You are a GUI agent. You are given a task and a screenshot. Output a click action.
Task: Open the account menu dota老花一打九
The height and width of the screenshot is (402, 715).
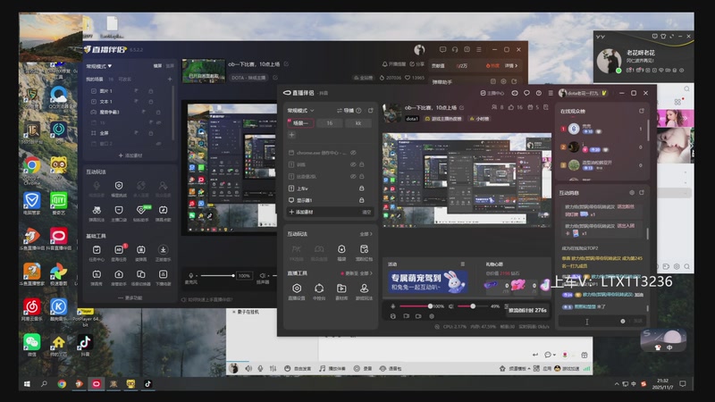coord(584,93)
